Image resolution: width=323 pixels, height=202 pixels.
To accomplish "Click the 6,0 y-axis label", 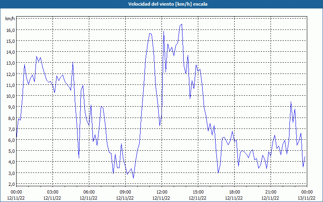I will pos(12,140).
